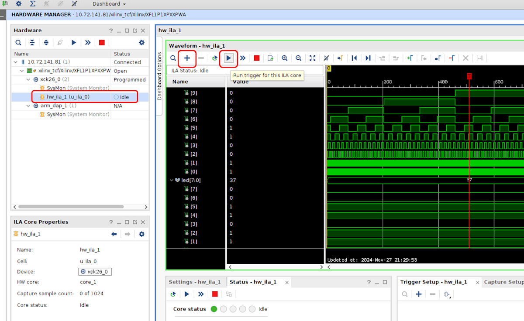This screenshot has height=321, width=524.
Task: Go back in ILA Core Properties
Action: tap(114, 234)
